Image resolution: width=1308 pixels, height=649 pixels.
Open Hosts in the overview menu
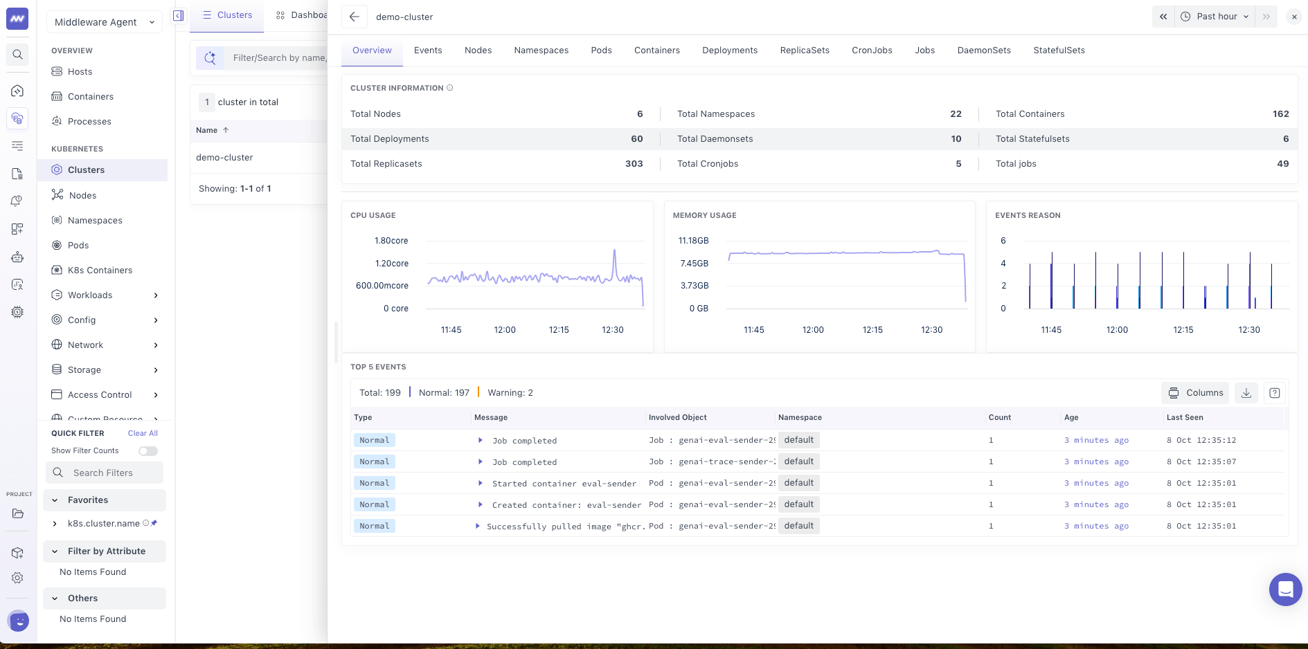[80, 72]
